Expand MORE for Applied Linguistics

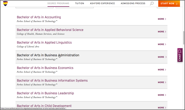point(162,44)
